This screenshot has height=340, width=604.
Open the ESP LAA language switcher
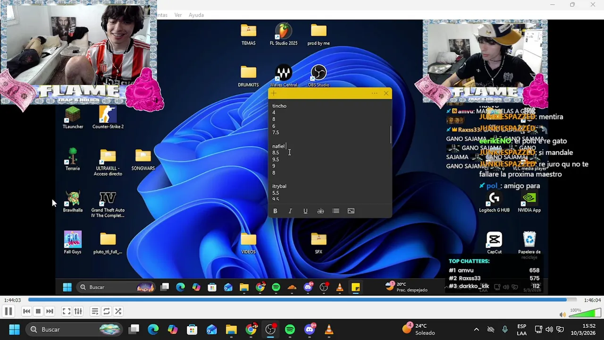(521, 329)
